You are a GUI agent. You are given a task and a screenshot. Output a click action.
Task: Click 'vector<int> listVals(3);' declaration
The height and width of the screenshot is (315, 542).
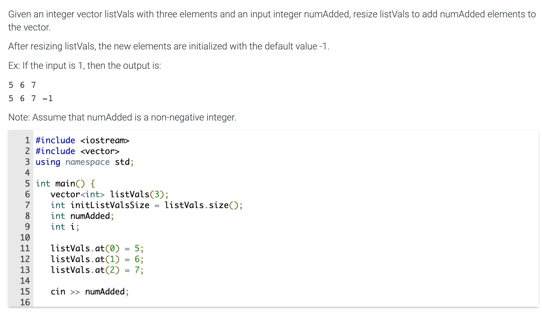[x=110, y=194]
